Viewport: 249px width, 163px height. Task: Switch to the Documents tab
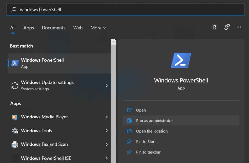[54, 28]
